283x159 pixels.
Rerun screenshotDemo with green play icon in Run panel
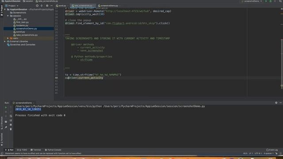(x=6, y=107)
